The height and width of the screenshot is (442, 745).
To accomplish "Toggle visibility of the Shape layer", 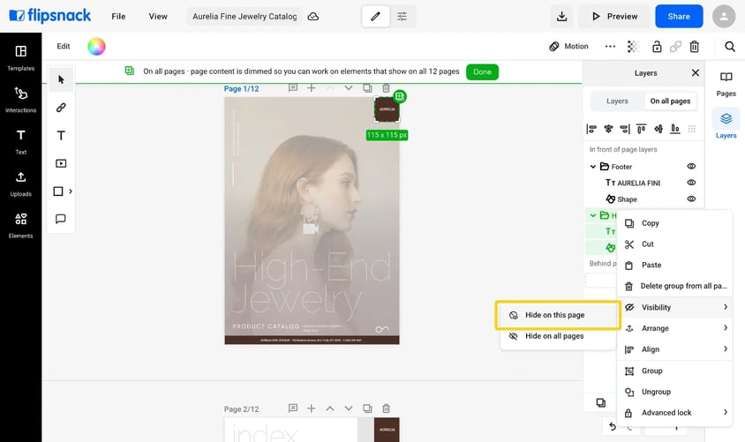I will point(691,199).
